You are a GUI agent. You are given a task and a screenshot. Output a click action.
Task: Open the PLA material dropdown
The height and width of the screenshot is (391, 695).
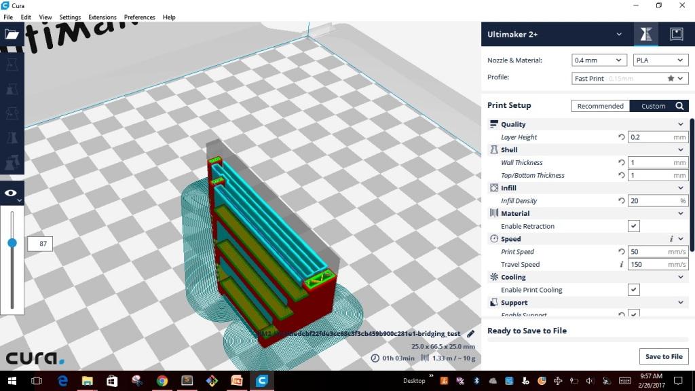pos(660,60)
